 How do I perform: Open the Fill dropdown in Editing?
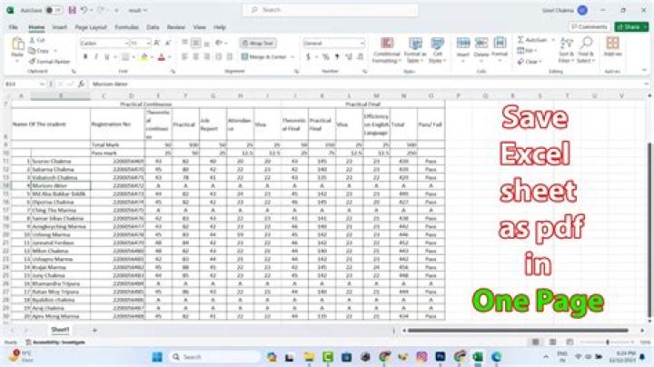click(x=527, y=51)
